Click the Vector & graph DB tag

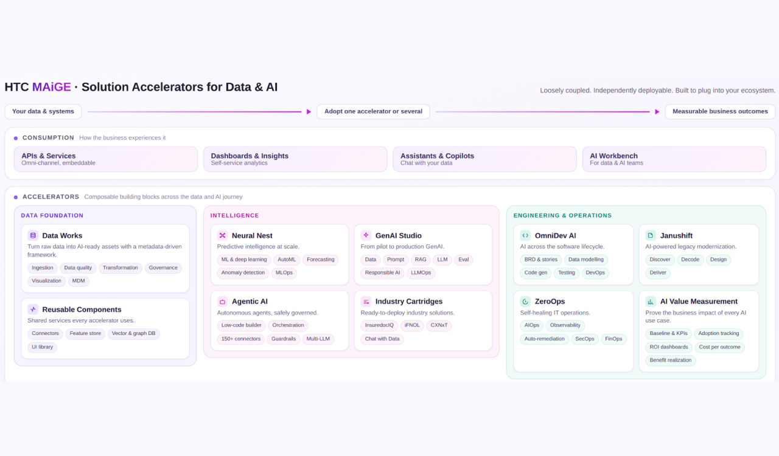[x=134, y=333]
